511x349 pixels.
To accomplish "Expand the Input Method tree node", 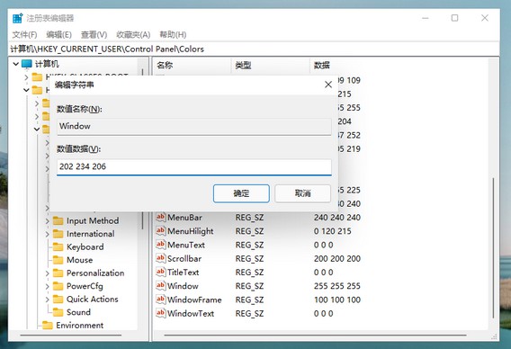I will [x=47, y=221].
